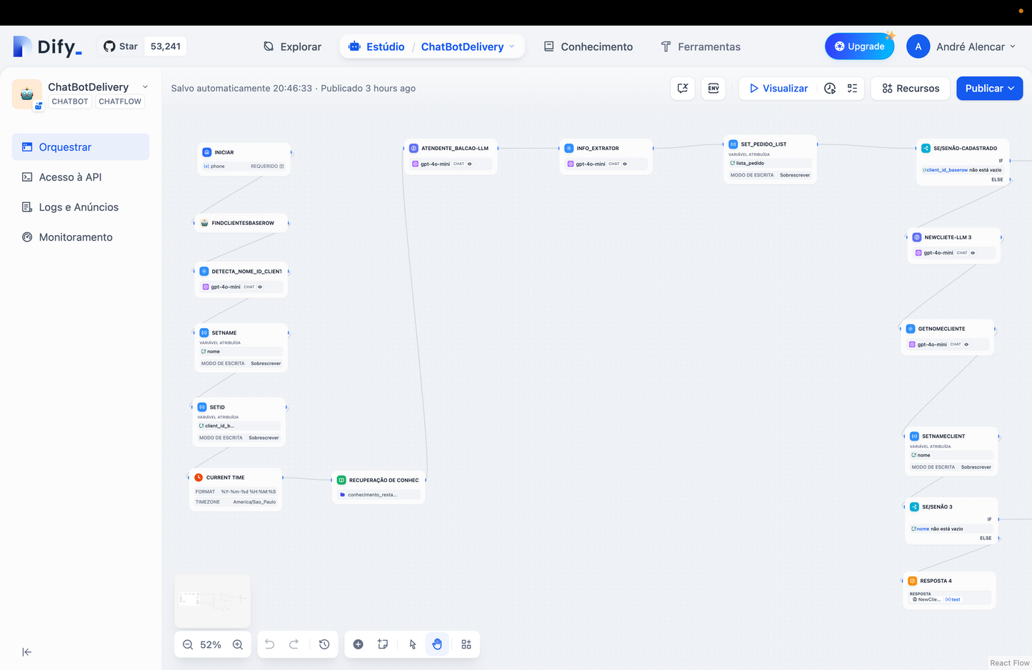Open the Ferramentas tab
The height and width of the screenshot is (670, 1032).
tap(701, 46)
